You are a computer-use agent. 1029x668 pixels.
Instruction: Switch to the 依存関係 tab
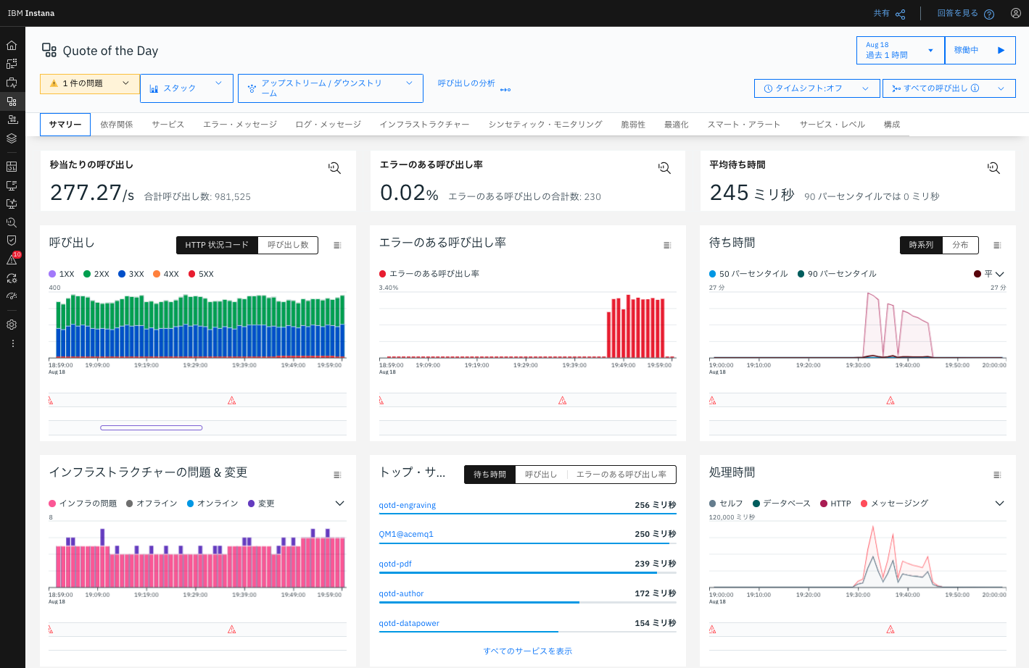(x=117, y=125)
